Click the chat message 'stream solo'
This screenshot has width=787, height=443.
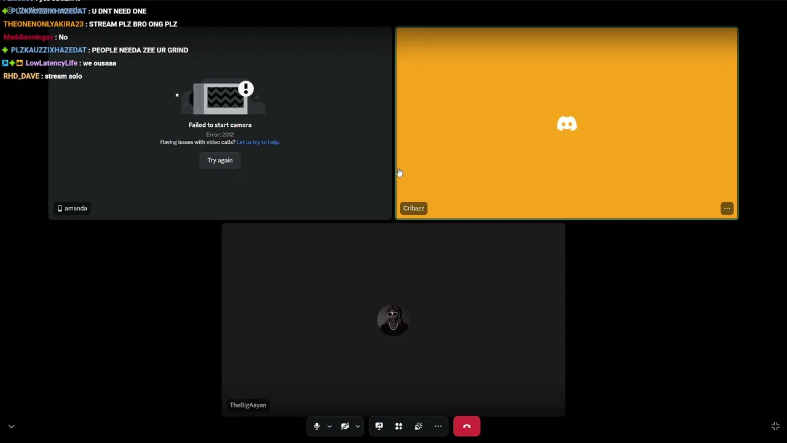(x=63, y=76)
